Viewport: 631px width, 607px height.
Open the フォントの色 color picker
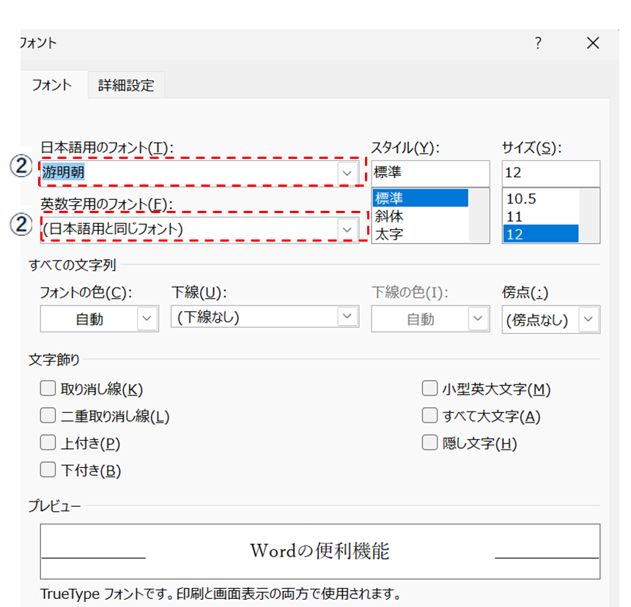click(x=148, y=319)
